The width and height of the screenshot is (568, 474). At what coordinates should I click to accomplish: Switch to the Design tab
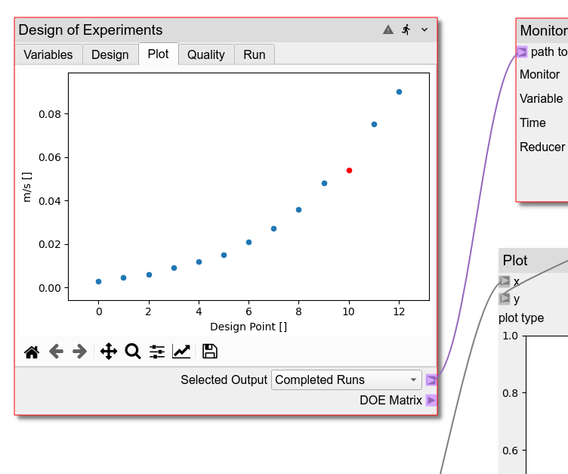pyautogui.click(x=110, y=54)
